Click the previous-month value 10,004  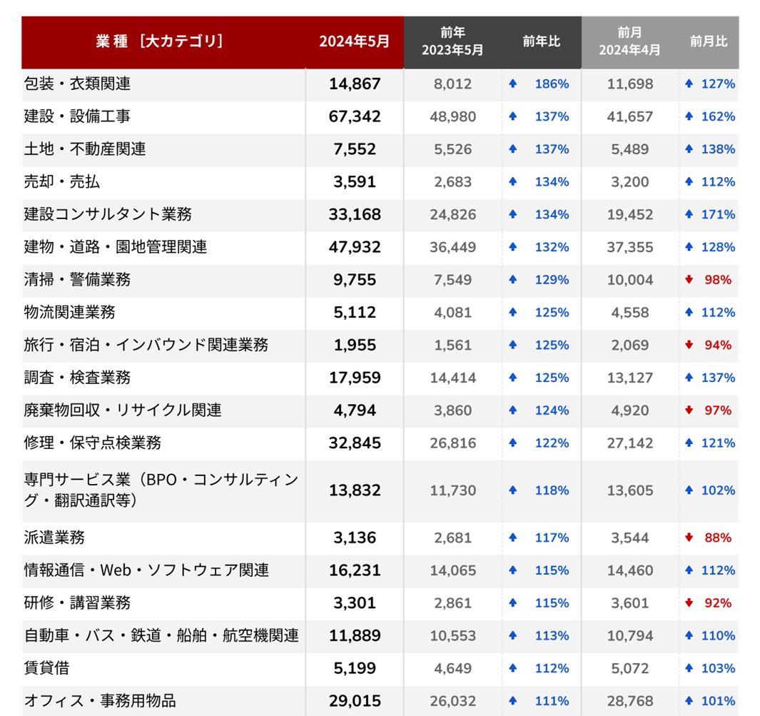pos(630,281)
